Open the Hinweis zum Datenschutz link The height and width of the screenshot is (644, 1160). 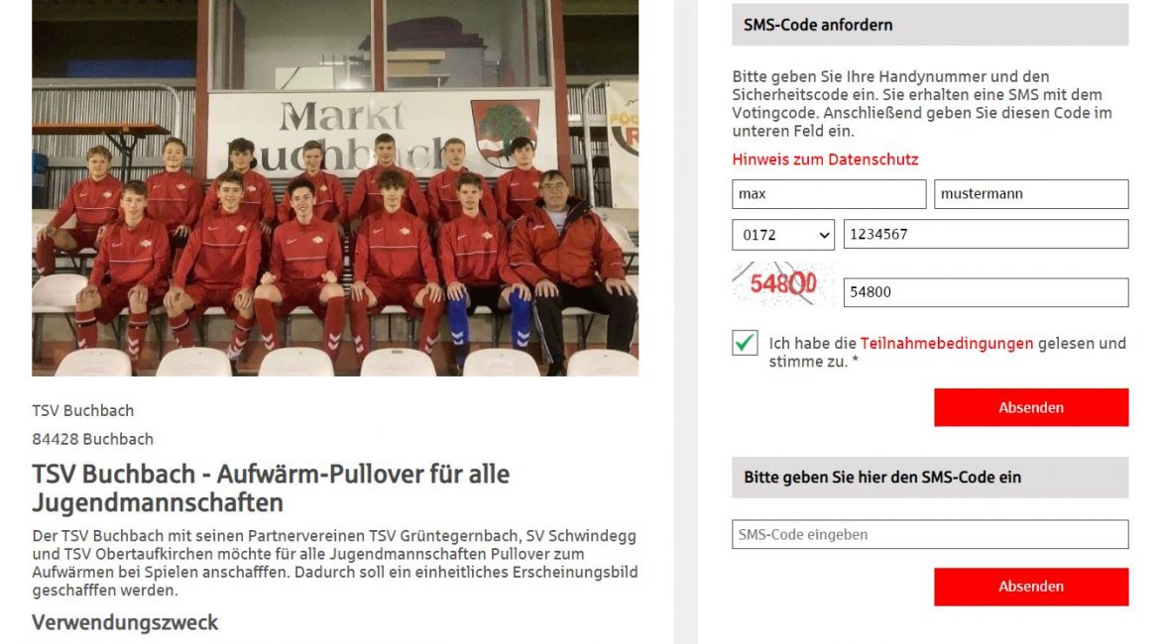(825, 160)
